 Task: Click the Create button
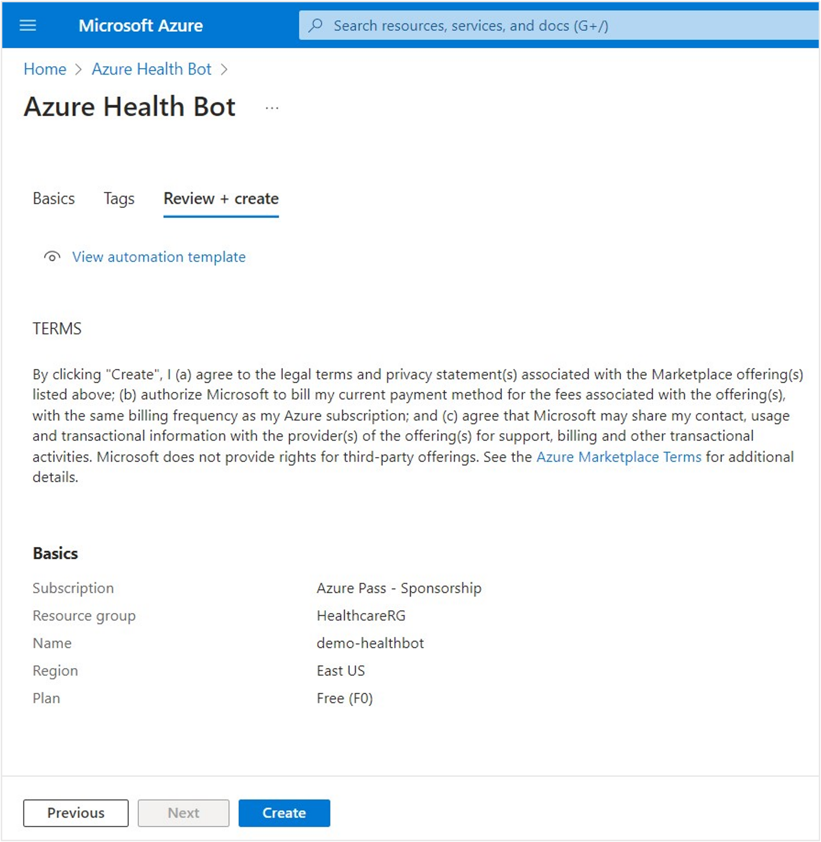284,813
